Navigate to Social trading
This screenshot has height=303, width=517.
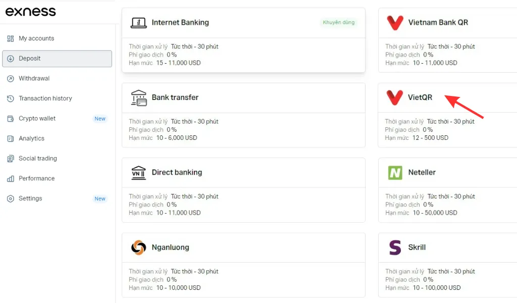(x=38, y=159)
